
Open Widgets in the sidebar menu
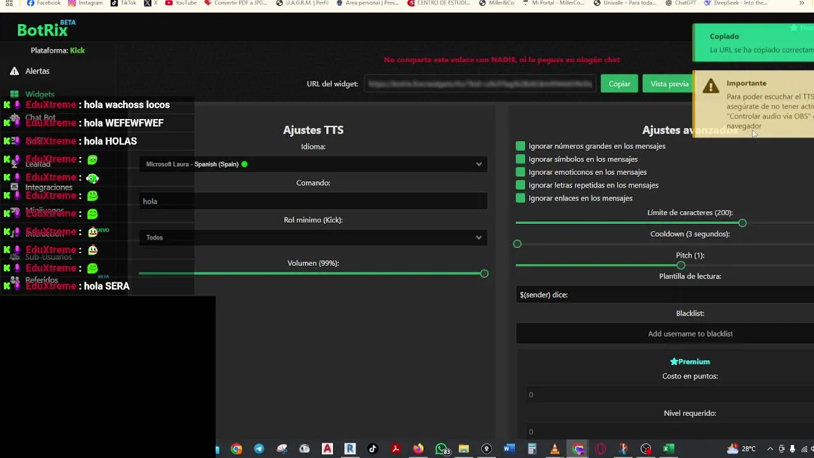[39, 94]
